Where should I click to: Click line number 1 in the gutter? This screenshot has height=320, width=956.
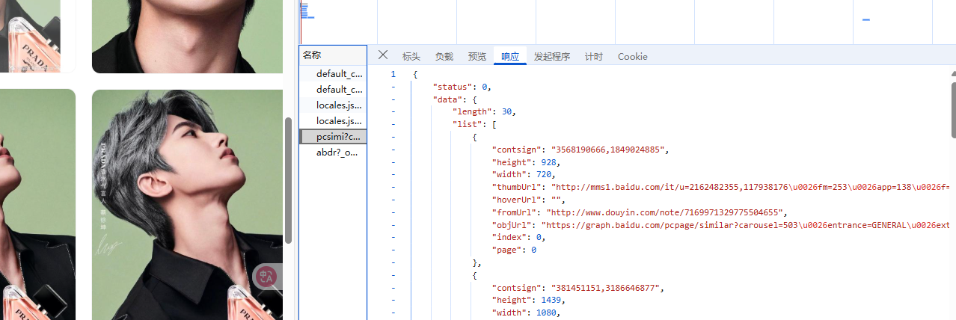click(393, 74)
